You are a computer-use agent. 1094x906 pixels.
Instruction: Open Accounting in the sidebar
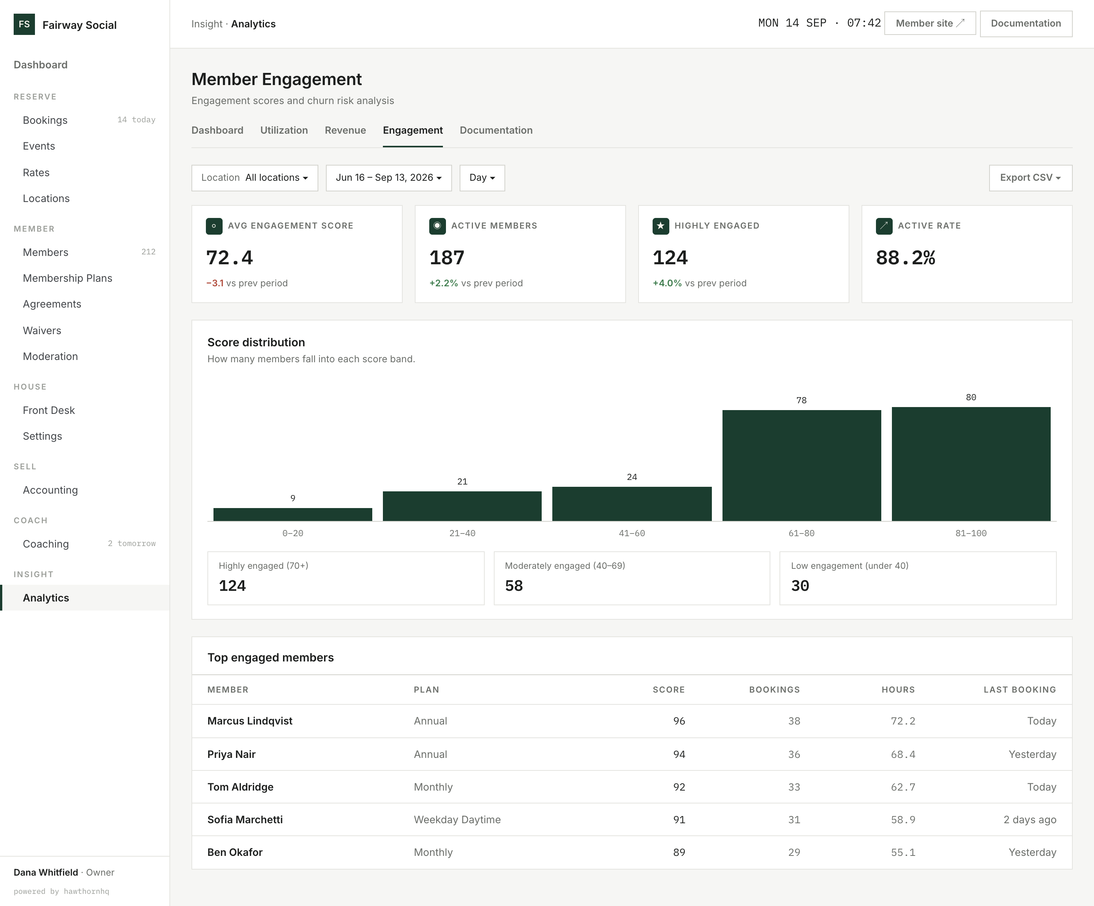pos(84,491)
